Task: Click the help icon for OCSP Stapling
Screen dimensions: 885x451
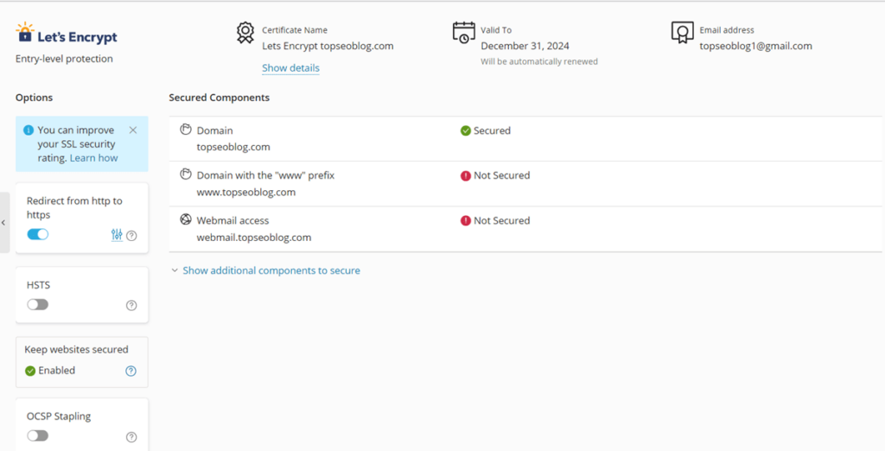Action: [131, 437]
